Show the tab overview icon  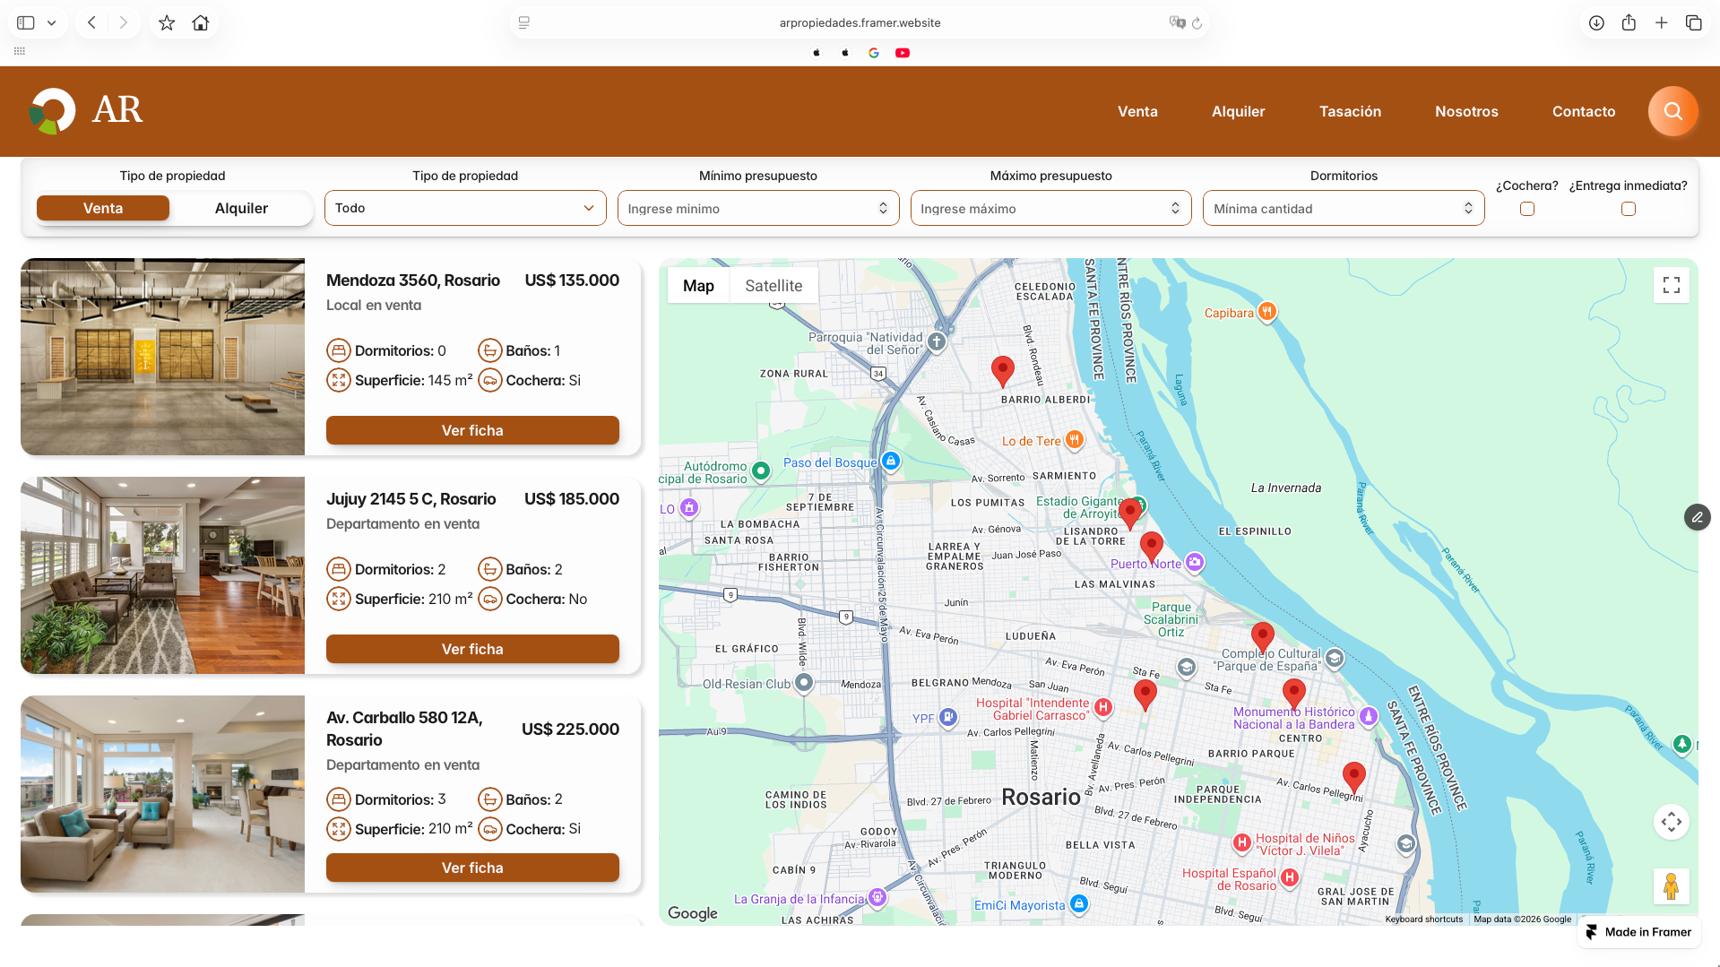[1693, 22]
